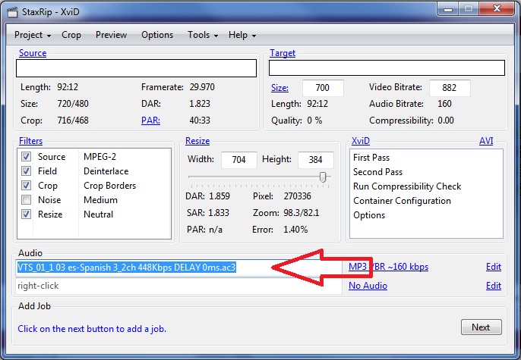Click the target Size field showing 700

click(323, 88)
